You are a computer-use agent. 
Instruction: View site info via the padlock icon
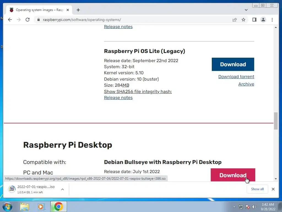click(38, 20)
